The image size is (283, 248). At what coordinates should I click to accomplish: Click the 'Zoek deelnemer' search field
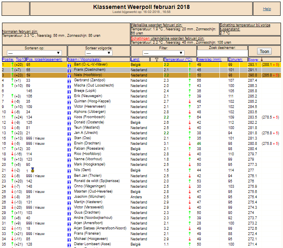click(x=222, y=53)
